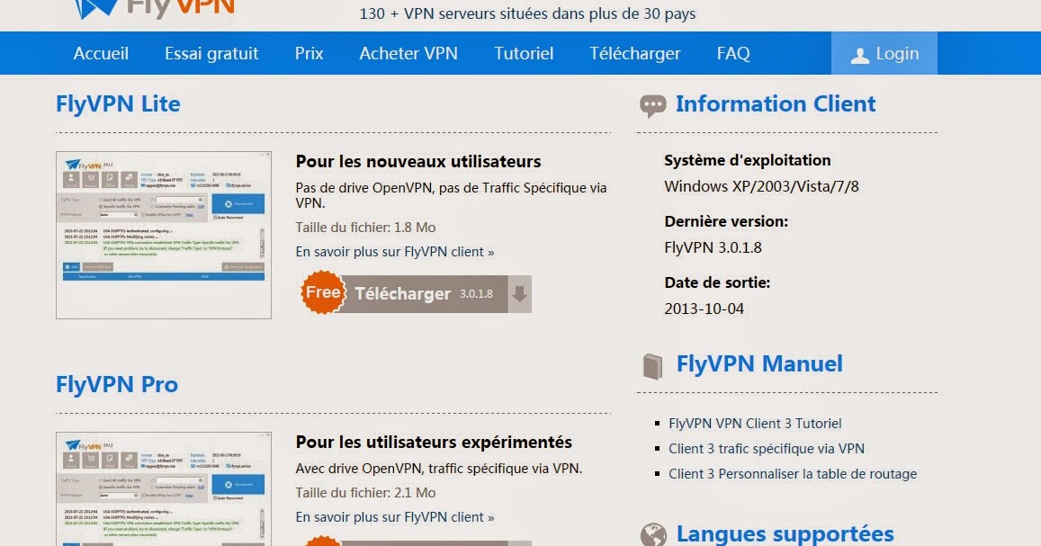This screenshot has width=1041, height=546.
Task: Click the orange Free badge on the Lite download
Action: pyautogui.click(x=323, y=292)
